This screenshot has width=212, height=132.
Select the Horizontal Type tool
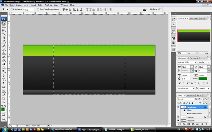pyautogui.click(x=4, y=80)
